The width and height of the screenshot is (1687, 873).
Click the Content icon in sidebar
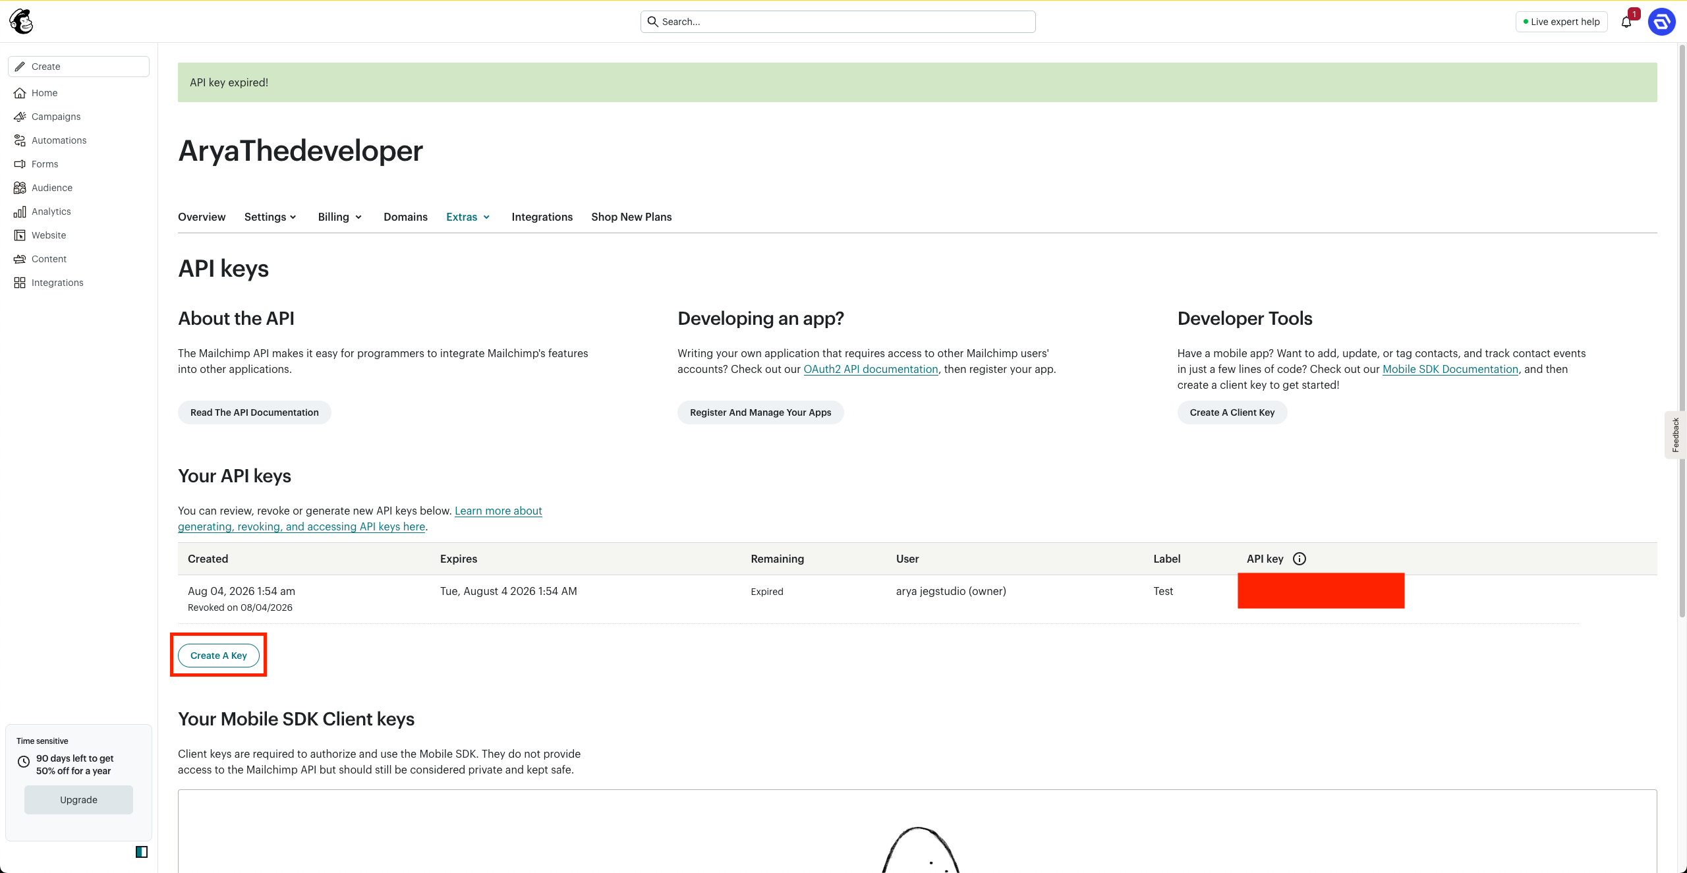pos(20,259)
